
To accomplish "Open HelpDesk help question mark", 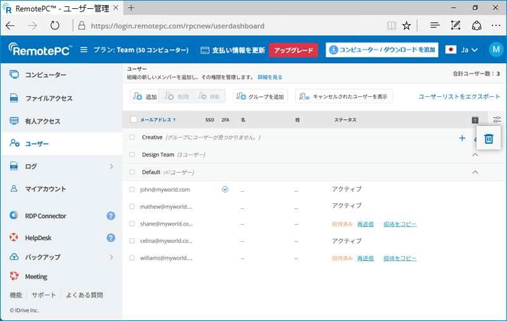I will pos(111,237).
